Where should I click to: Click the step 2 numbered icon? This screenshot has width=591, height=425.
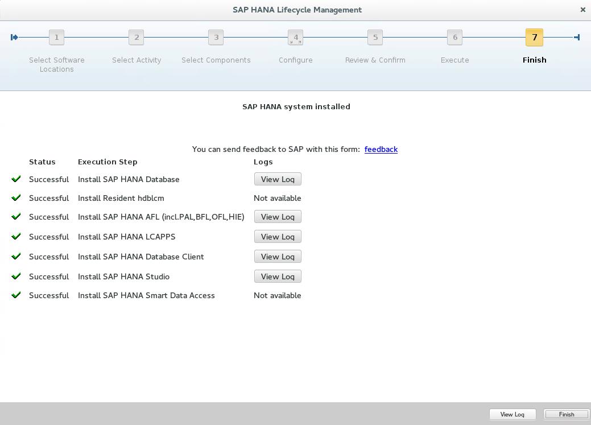136,37
